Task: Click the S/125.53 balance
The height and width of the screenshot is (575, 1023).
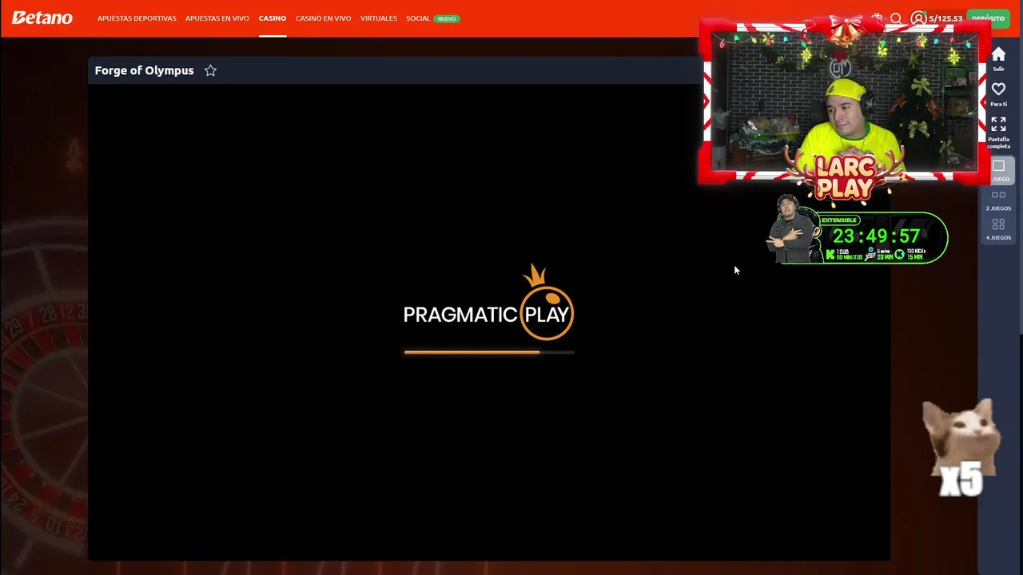Action: (945, 18)
